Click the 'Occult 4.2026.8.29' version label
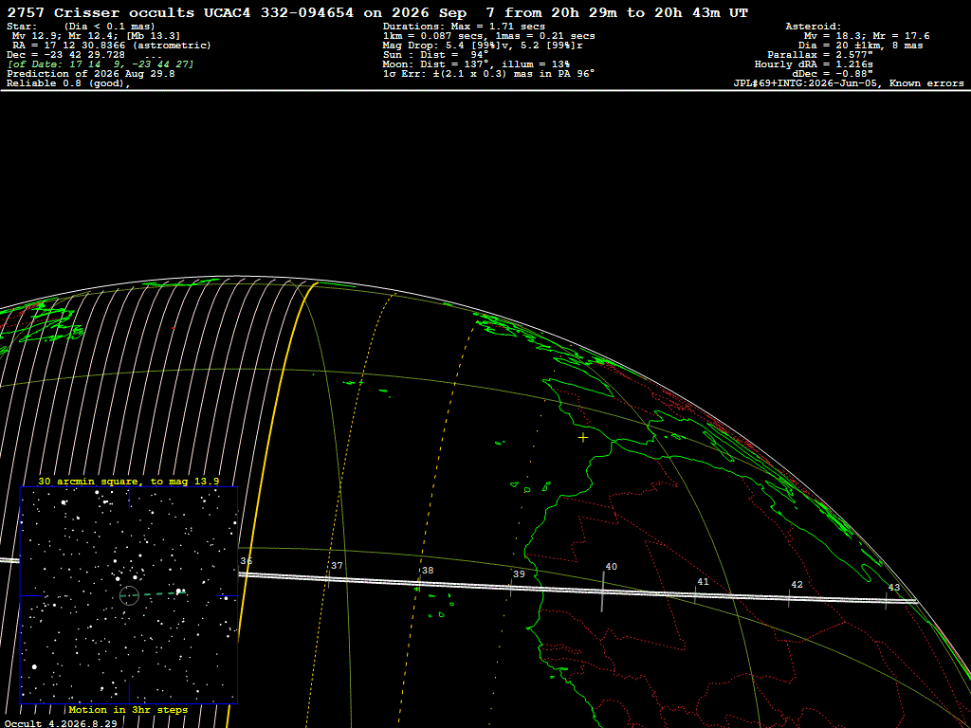 click(x=61, y=723)
